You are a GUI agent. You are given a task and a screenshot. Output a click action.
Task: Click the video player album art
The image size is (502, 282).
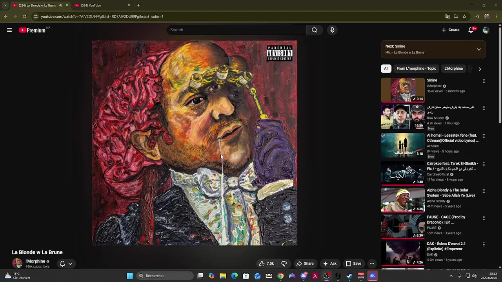(x=195, y=143)
